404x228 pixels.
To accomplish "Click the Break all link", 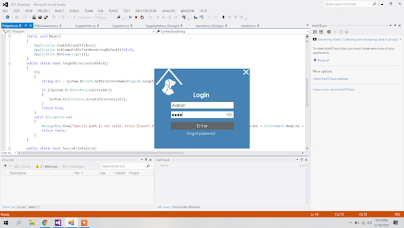I will [323, 60].
